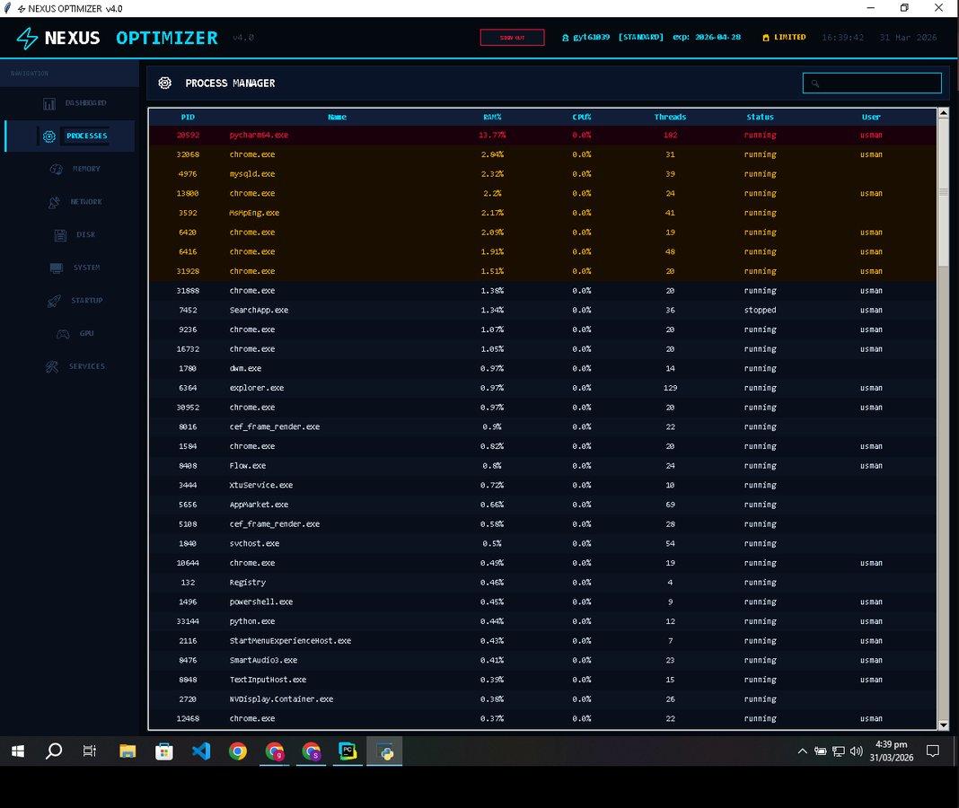Open the notification center icon

933,751
